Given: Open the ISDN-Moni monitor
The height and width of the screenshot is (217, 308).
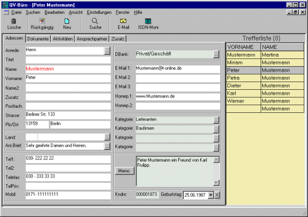Looking at the screenshot, I should click(x=148, y=21).
